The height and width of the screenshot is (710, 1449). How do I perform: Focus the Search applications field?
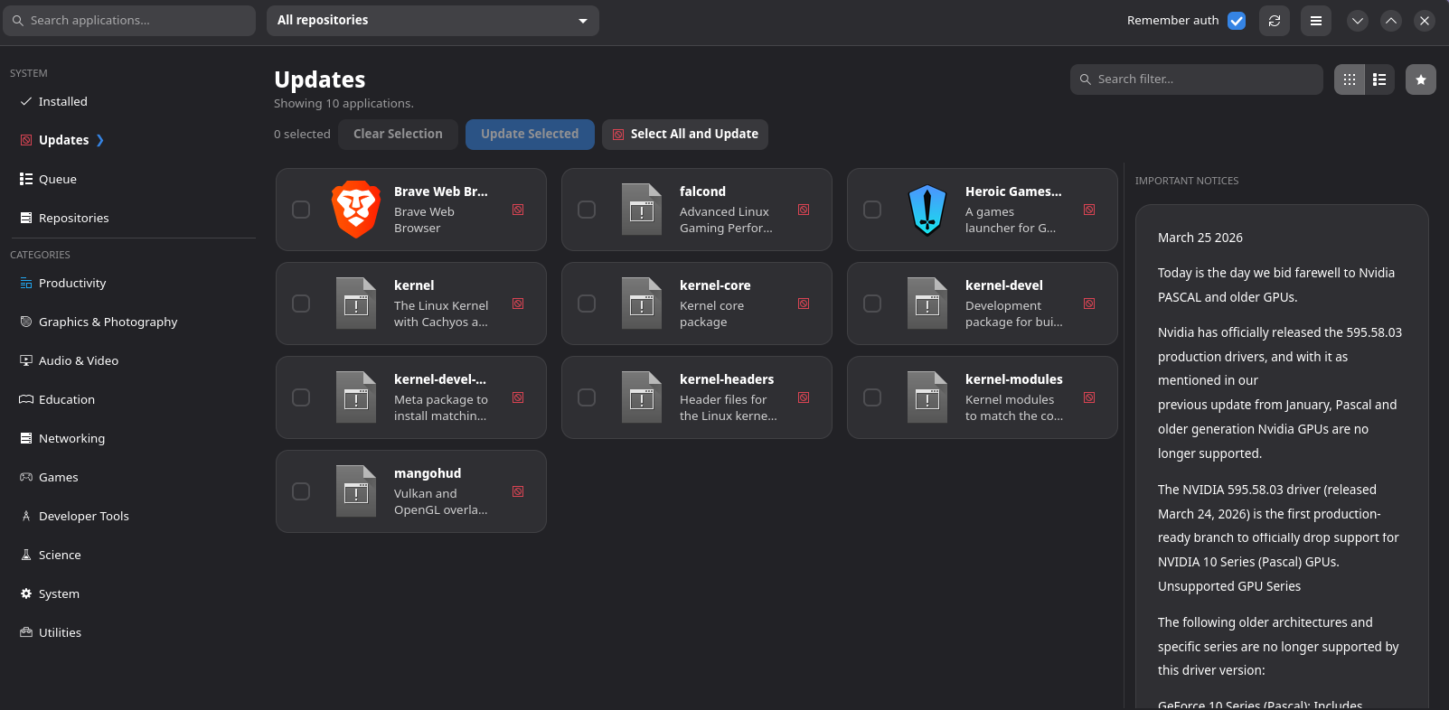point(129,21)
